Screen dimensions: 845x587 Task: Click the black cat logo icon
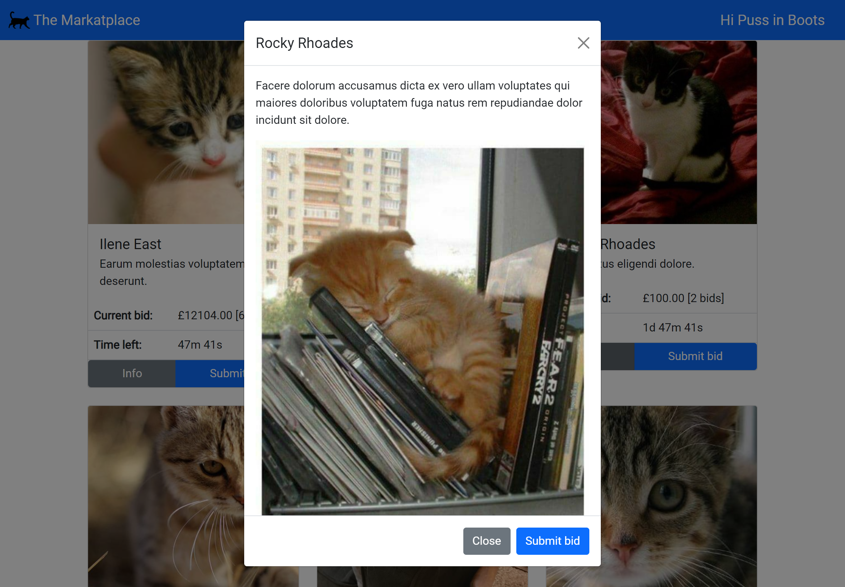coord(19,20)
